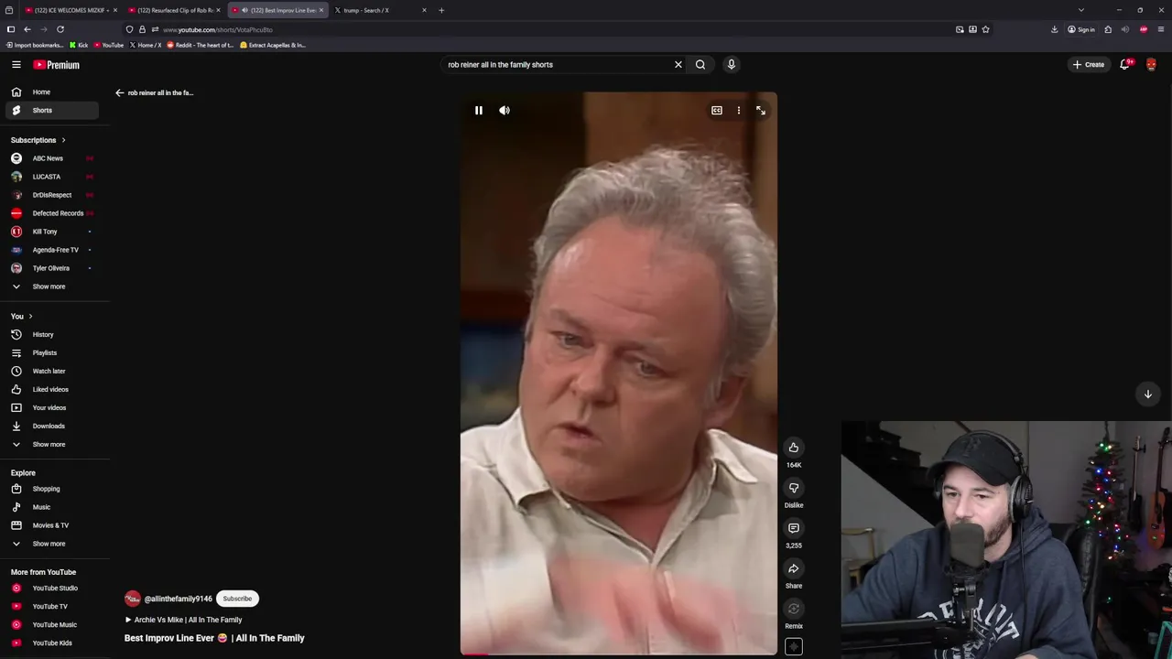This screenshot has width=1172, height=659.
Task: Clear the YouTube search query
Action: (678, 64)
